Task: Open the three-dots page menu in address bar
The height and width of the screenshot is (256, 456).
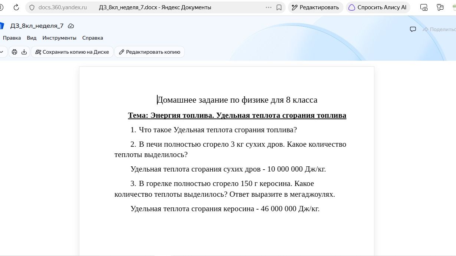Action: (x=269, y=7)
